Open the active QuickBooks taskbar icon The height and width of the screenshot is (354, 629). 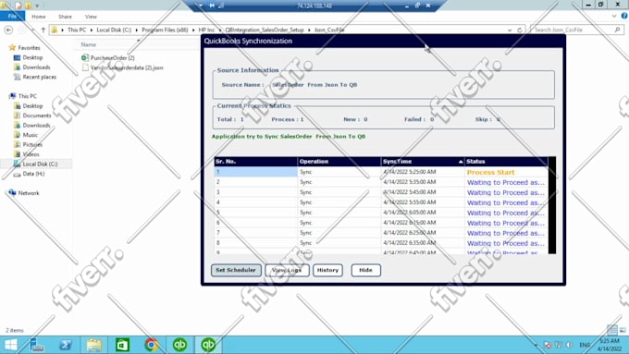(208, 345)
